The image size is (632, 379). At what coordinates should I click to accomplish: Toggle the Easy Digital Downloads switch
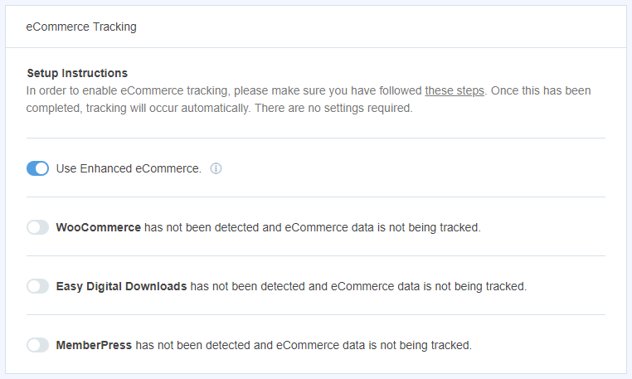coord(37,286)
